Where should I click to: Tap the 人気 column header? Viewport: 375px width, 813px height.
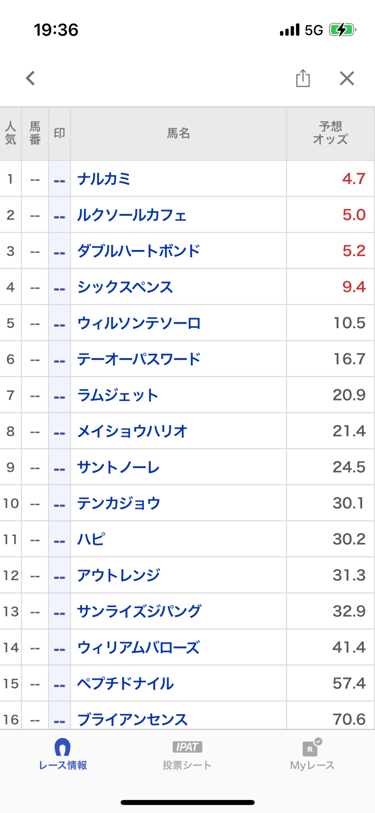coord(11,133)
